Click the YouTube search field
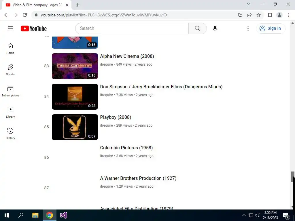Screen dimensions: 295x221 point(132,28)
